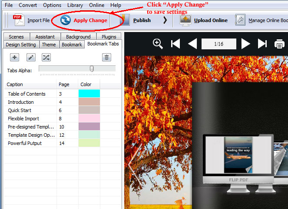
Task: Delete bookmark tab with trash icon
Action: click(106, 58)
